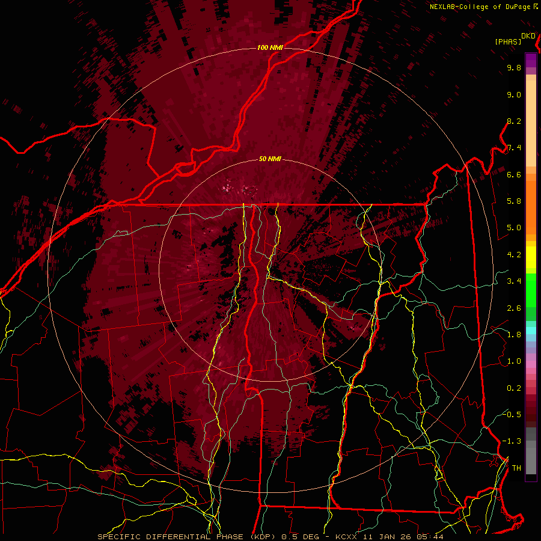This screenshot has width=541, height=541.
Task: Click the -1.3 value on the color scale
Action: (x=512, y=441)
